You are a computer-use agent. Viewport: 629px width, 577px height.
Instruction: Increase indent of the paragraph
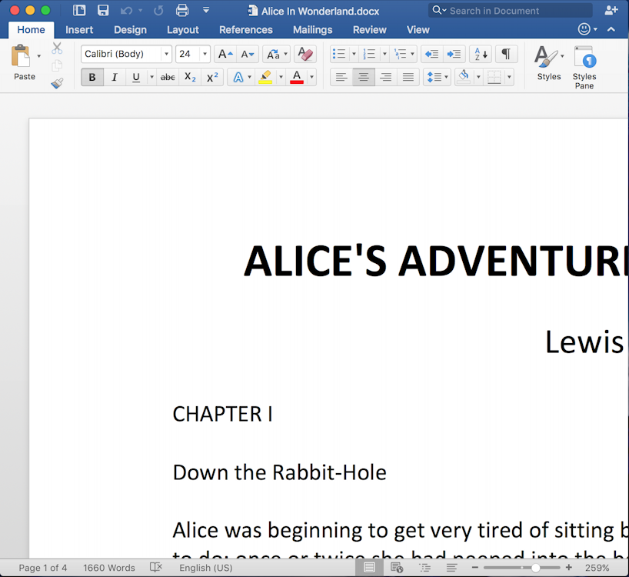coord(454,54)
